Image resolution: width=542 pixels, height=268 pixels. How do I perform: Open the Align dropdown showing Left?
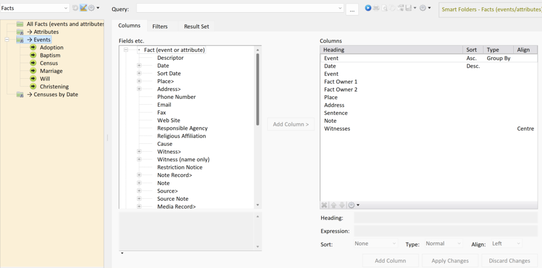click(506, 244)
